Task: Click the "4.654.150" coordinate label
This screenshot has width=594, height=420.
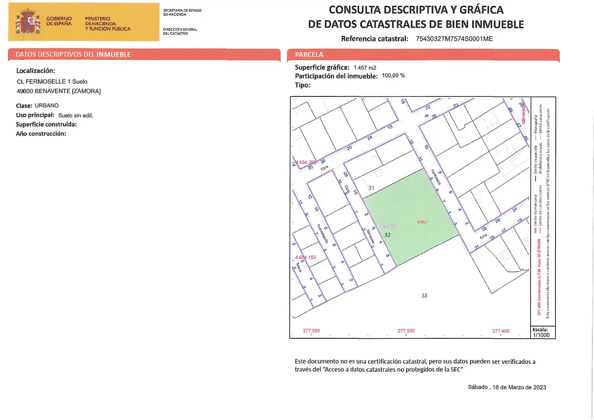Action: (305, 257)
